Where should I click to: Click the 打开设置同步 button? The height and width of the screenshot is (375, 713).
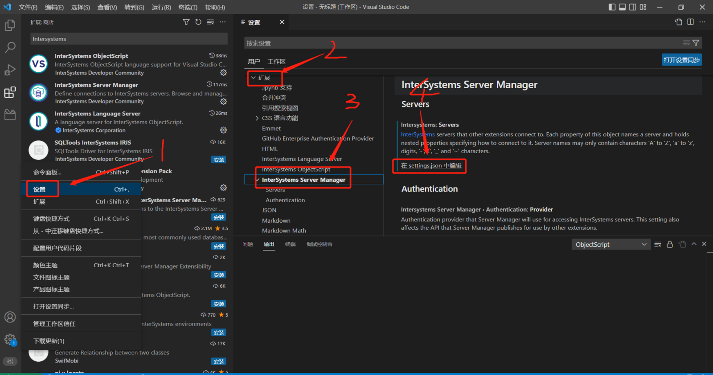coord(681,60)
